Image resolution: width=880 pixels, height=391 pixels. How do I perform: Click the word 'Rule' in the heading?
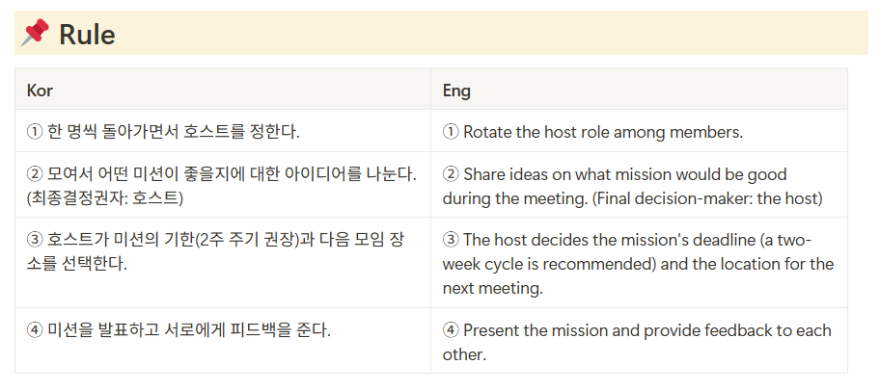point(87,35)
